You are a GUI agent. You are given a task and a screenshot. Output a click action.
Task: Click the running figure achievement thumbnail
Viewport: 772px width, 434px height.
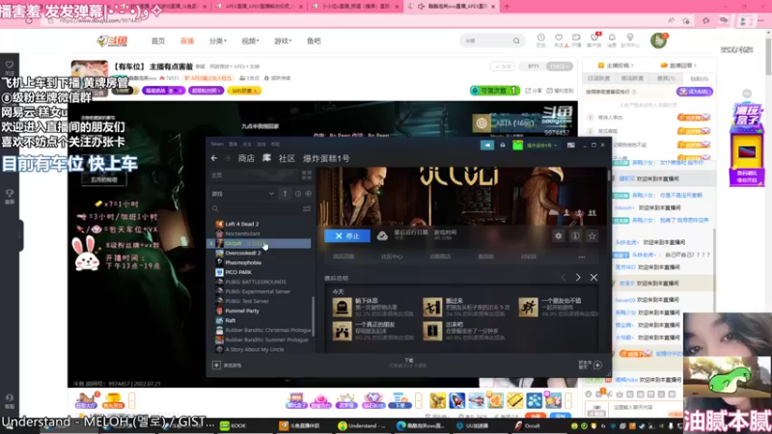click(x=528, y=307)
